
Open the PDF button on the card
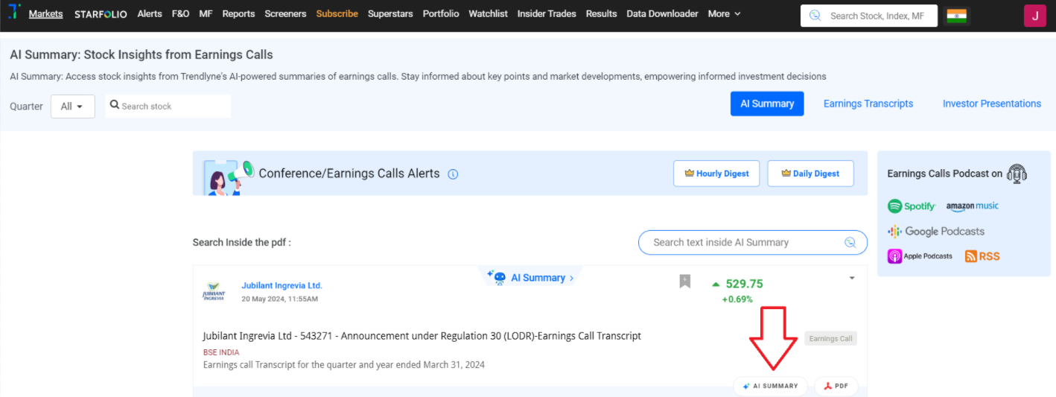click(836, 386)
